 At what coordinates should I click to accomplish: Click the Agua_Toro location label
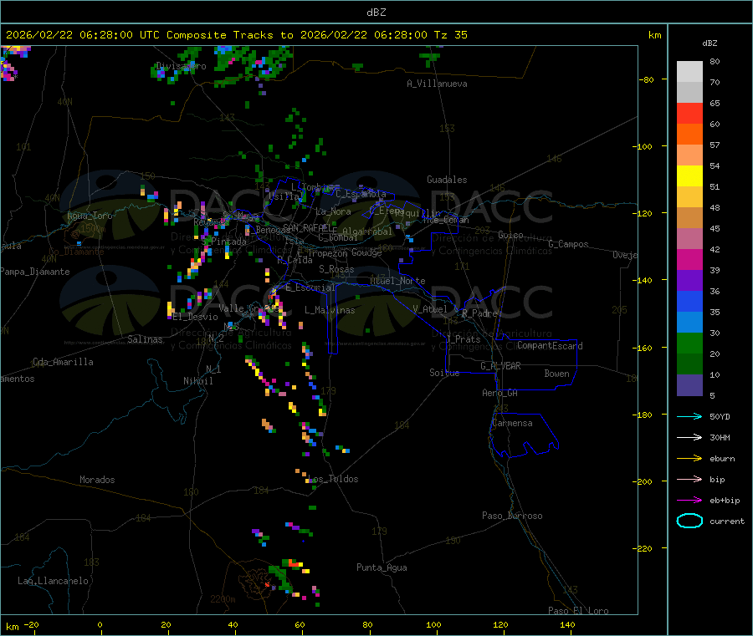pos(90,216)
